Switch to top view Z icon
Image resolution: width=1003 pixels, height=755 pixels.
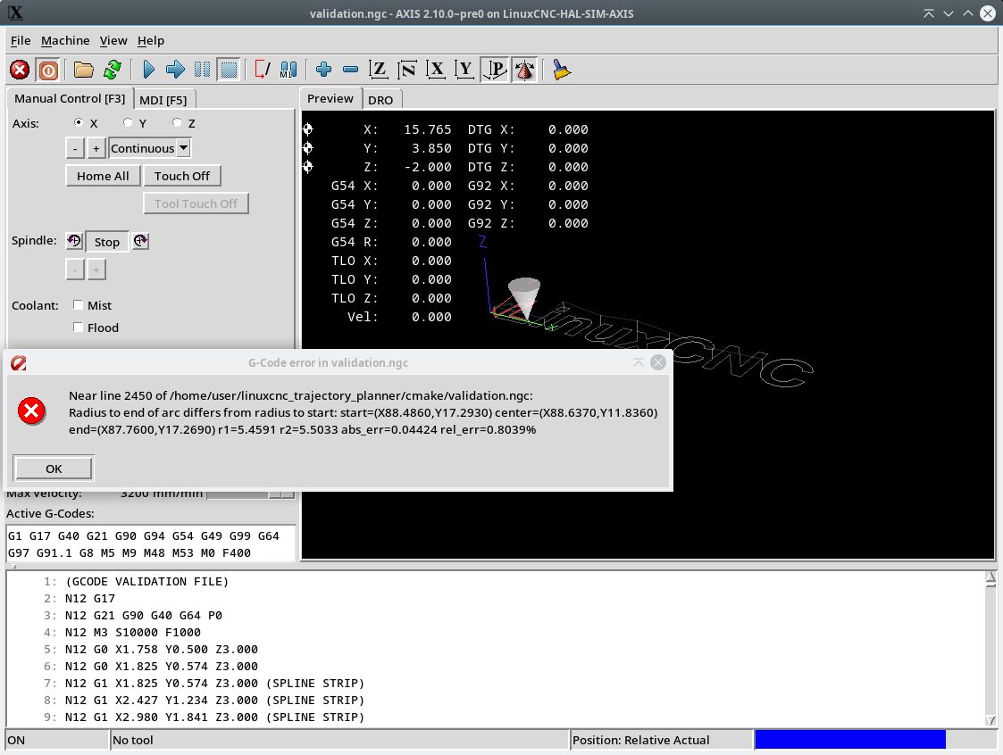point(379,70)
